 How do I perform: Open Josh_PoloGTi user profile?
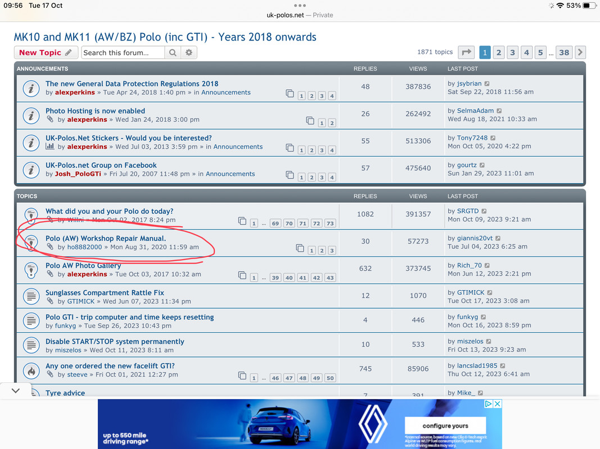point(78,174)
